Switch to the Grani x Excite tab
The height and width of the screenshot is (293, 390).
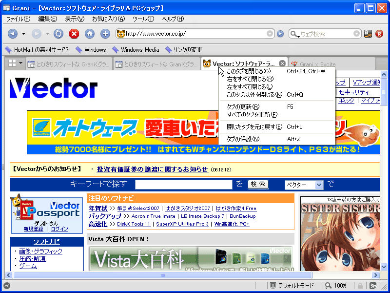coord(317,64)
